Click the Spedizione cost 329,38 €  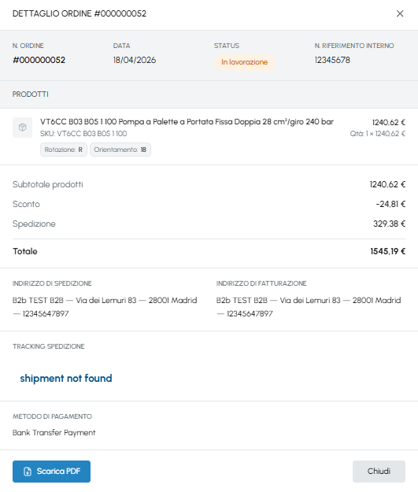[389, 224]
